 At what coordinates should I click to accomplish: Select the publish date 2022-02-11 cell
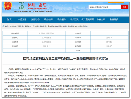[x=46, y=46]
